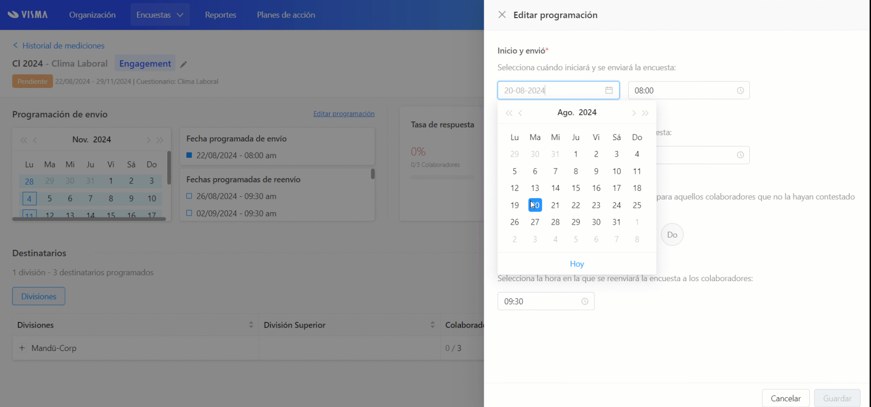Click the Mandū-Corp division name

coord(54,348)
